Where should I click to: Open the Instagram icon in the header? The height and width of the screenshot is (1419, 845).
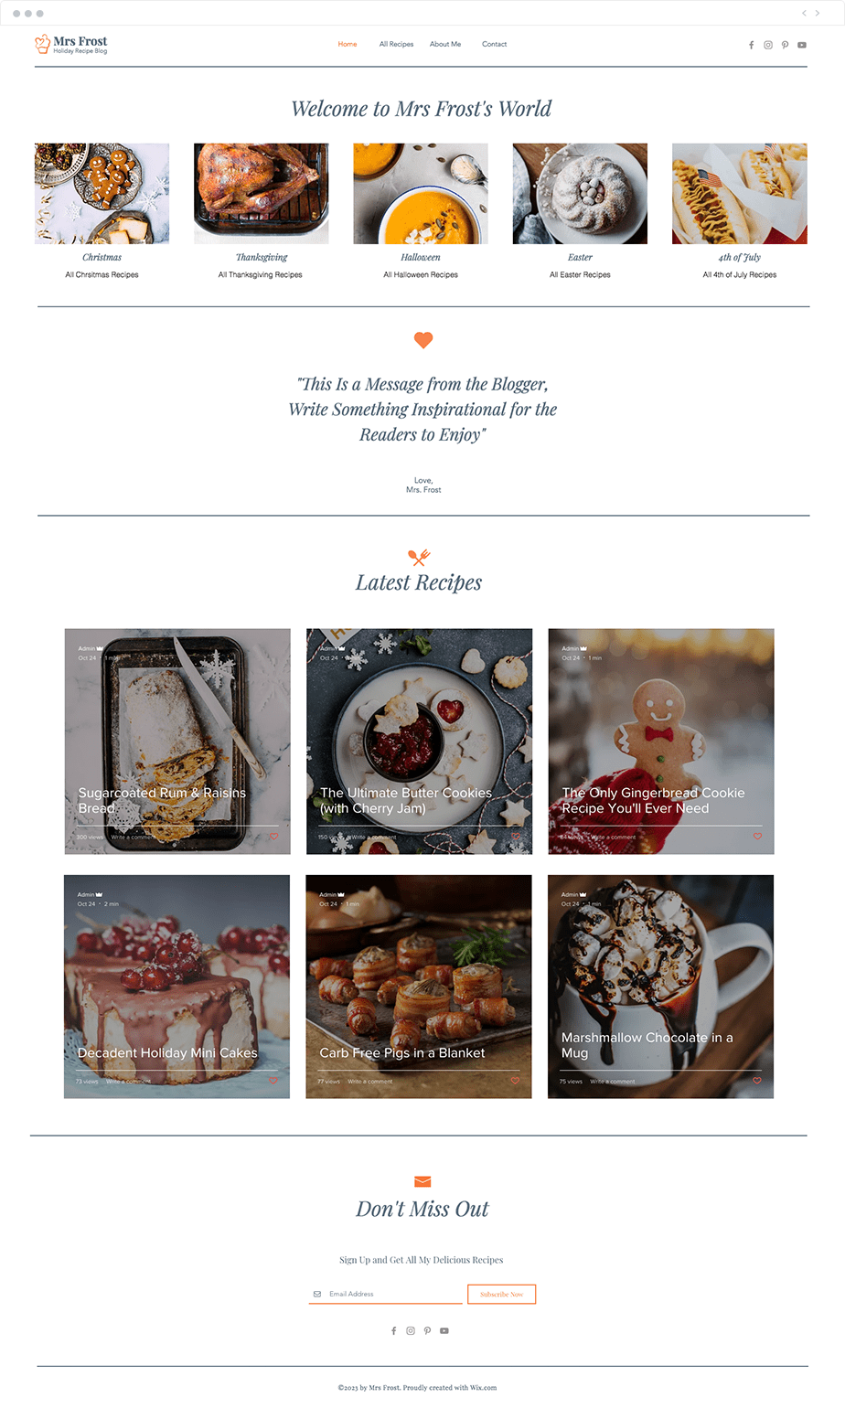pos(768,45)
